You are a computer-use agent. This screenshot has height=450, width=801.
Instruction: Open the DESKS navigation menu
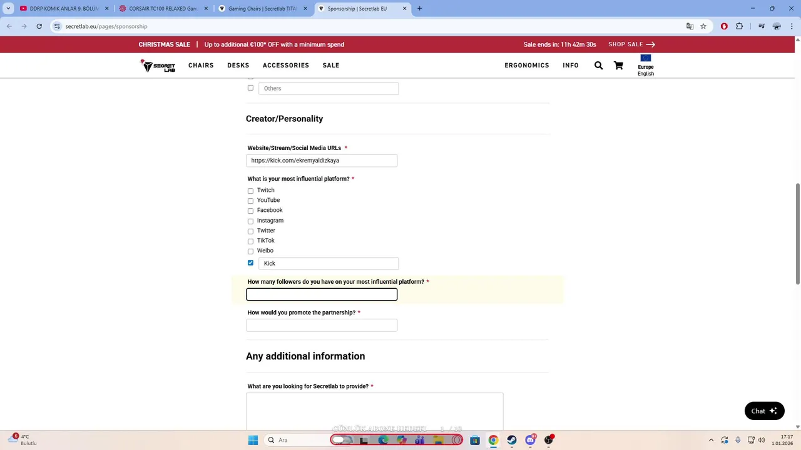[238, 66]
